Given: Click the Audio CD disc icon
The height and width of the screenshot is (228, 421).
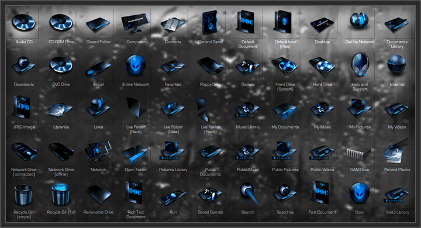Looking at the screenshot, I should click(x=23, y=22).
